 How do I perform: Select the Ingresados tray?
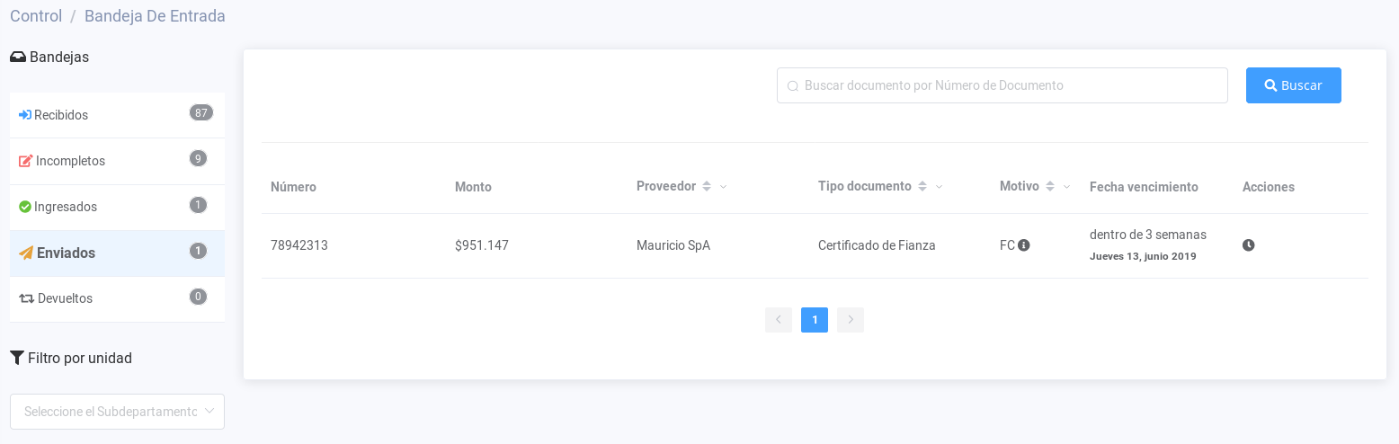click(65, 207)
